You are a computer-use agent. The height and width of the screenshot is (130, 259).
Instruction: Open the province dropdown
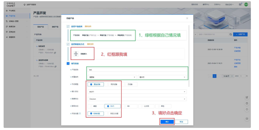(x=112, y=77)
